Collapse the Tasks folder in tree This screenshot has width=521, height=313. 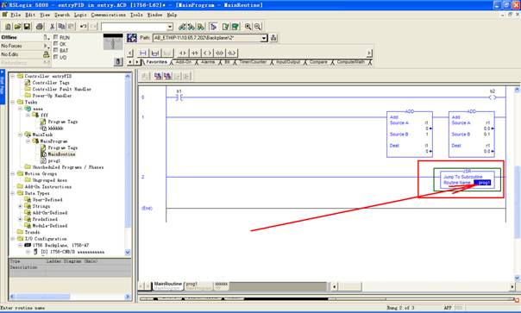coord(13,102)
